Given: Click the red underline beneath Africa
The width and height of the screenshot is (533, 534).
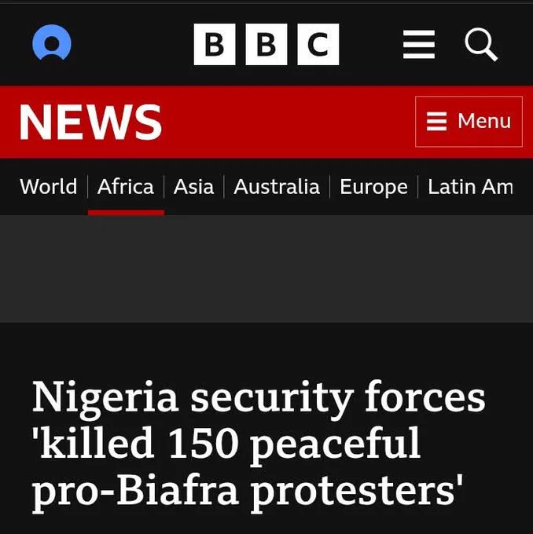Looking at the screenshot, I should coord(126,213).
